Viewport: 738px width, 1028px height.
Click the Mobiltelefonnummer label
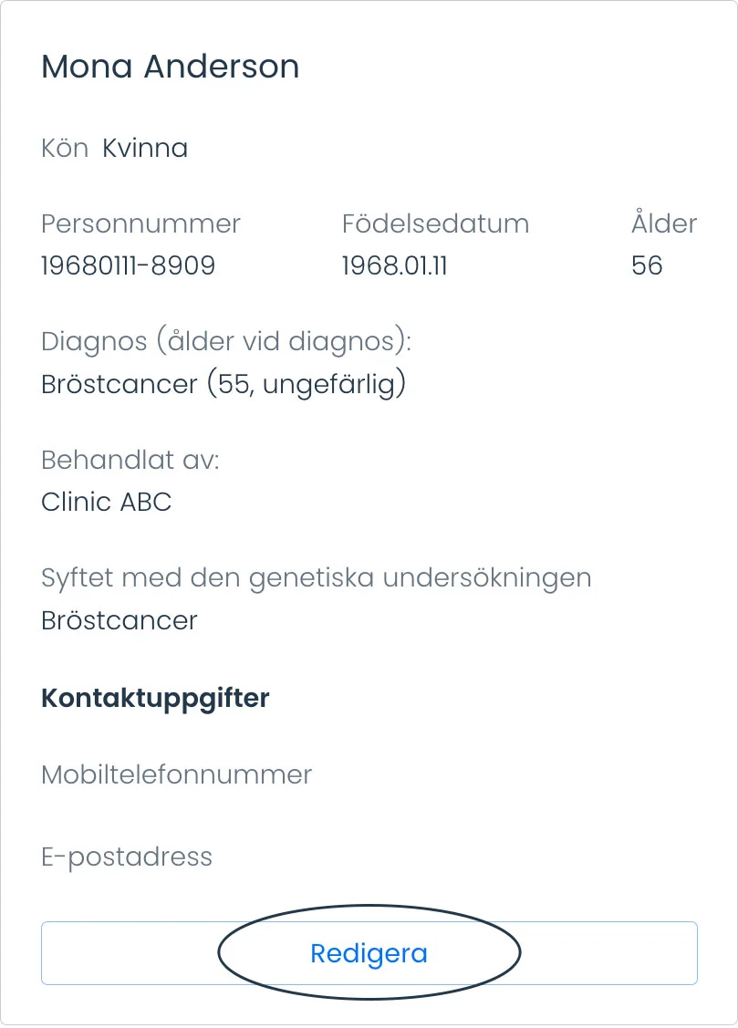177,774
